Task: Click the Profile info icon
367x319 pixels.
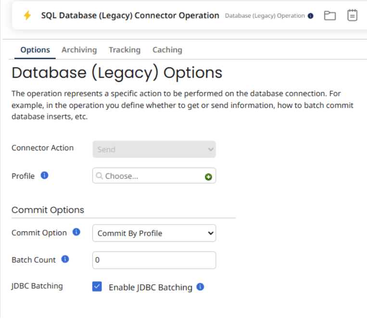Action: pos(45,175)
